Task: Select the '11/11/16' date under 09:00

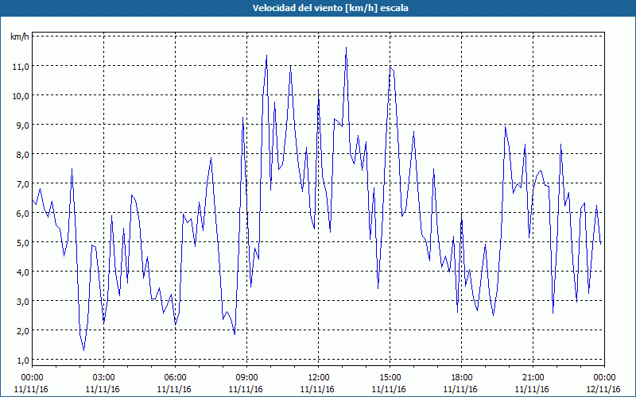Action: [x=246, y=389]
